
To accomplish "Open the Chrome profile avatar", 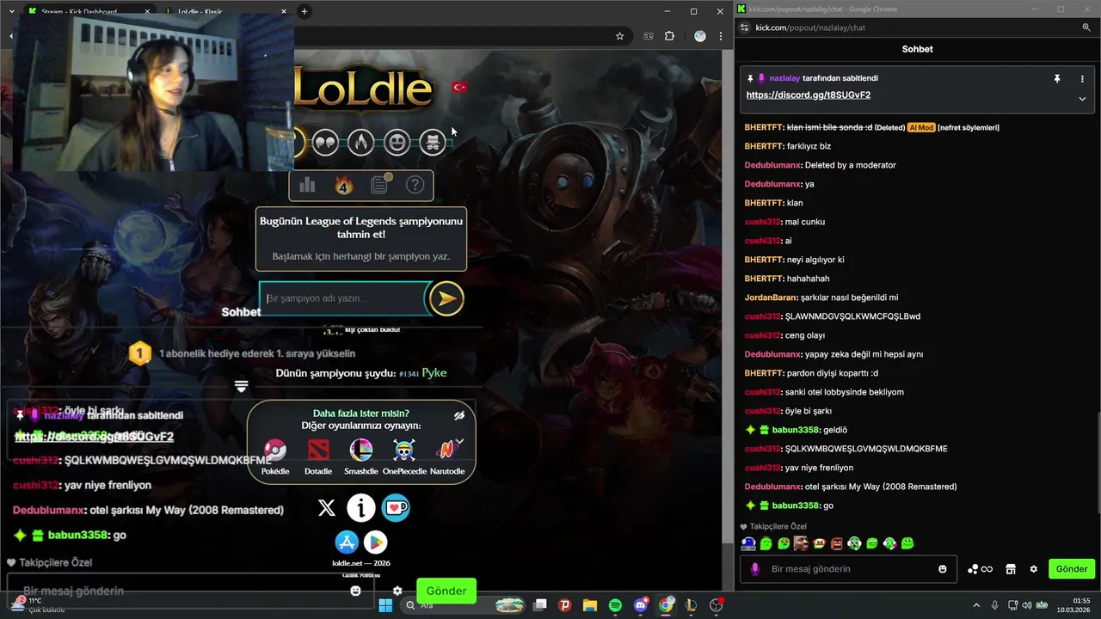I will pyautogui.click(x=699, y=36).
